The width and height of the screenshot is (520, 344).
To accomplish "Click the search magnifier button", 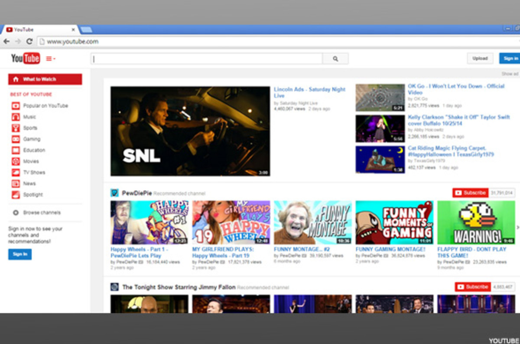I will coord(335,59).
